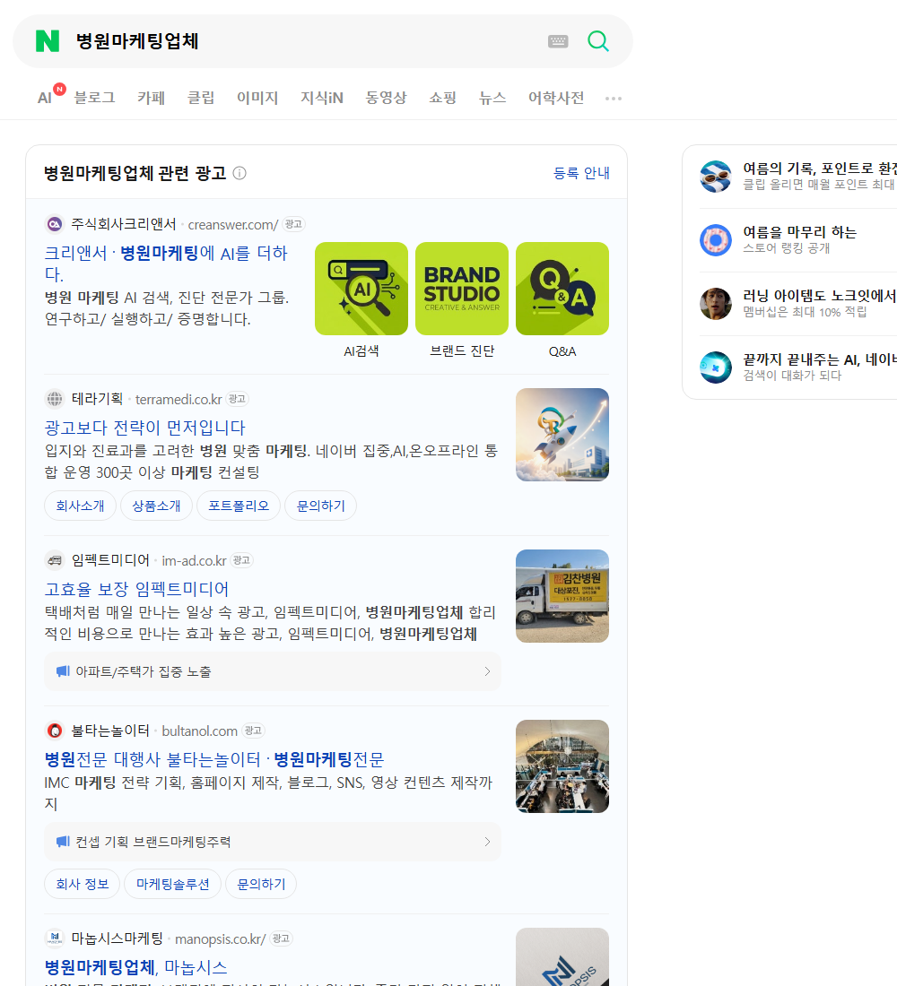897x986 pixels.
Task: Switch to the 동영상 tab
Action: 386,98
